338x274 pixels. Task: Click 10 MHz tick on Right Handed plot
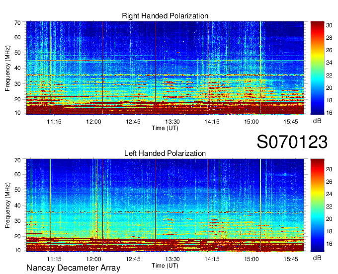tap(17, 113)
